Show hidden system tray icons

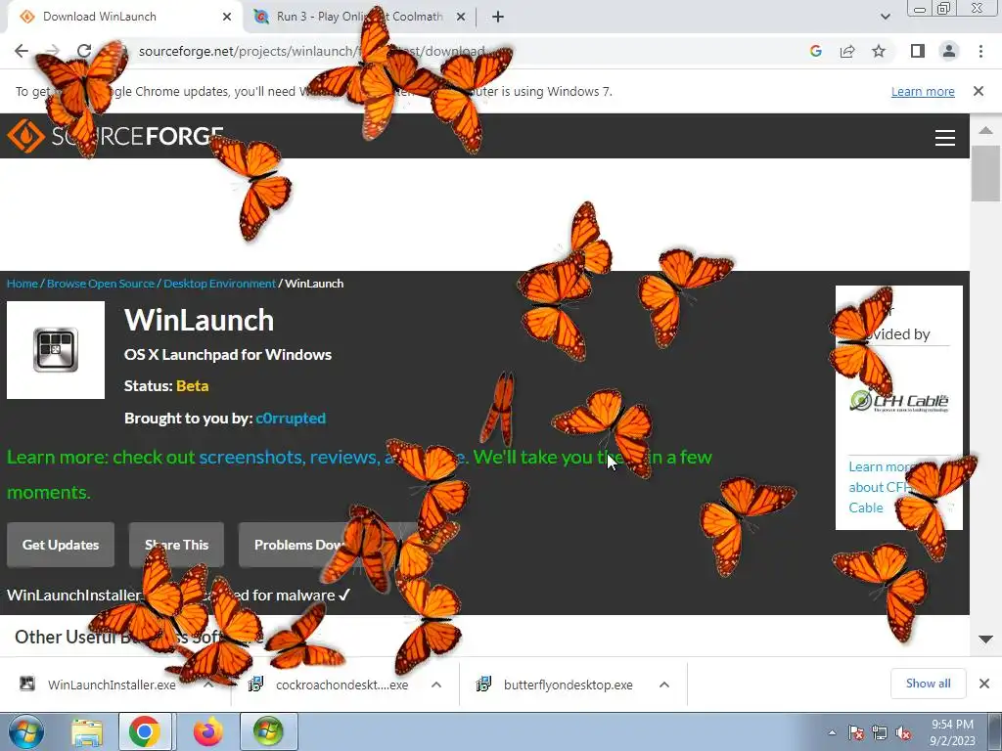pos(832,732)
